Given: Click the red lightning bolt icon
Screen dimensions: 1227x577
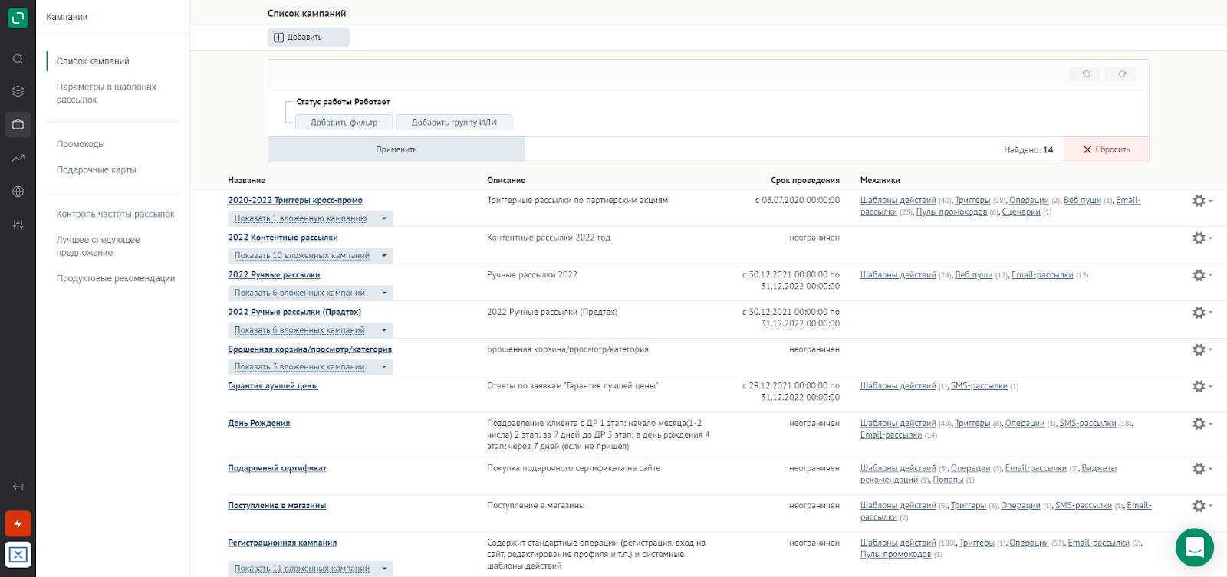Looking at the screenshot, I should pyautogui.click(x=18, y=523).
